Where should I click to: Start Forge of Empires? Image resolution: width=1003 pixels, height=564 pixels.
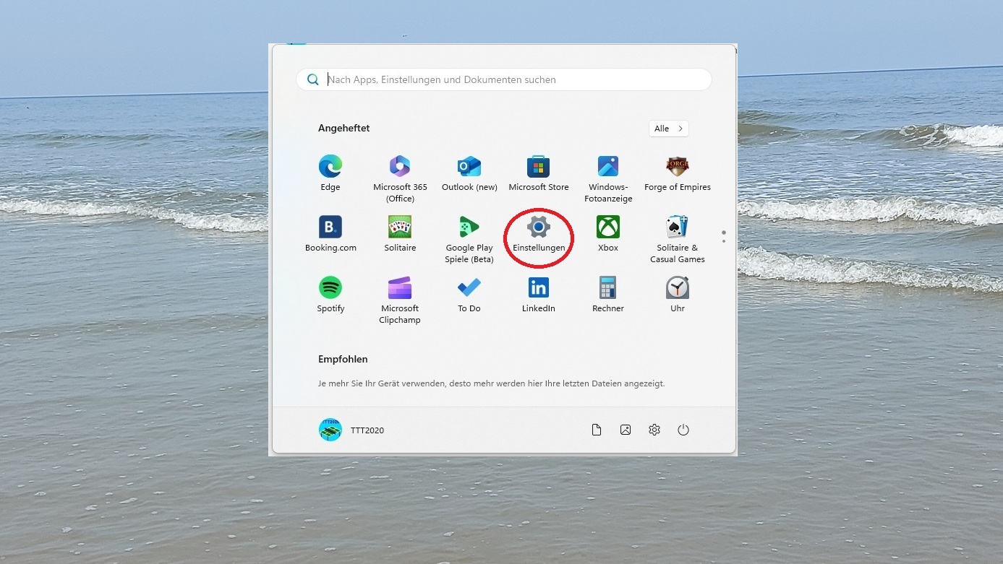tap(678, 173)
